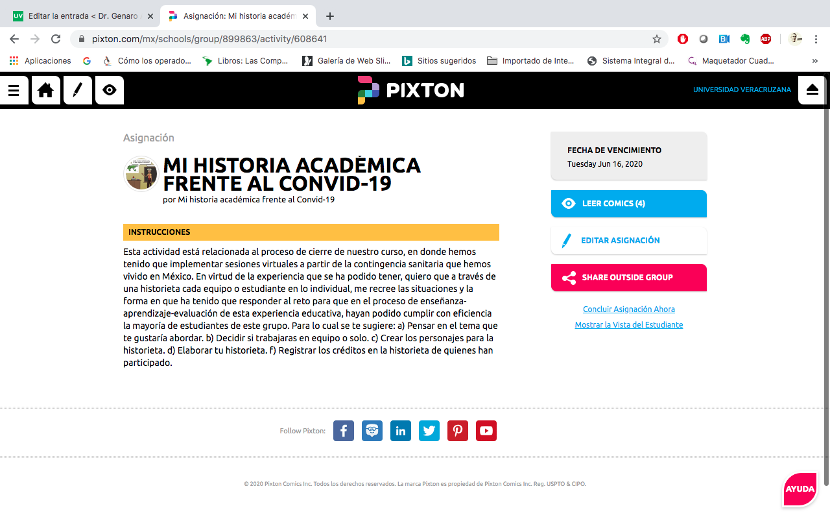This screenshot has width=830, height=519.
Task: Open Pixton Facebook page icon
Action: coord(344,431)
